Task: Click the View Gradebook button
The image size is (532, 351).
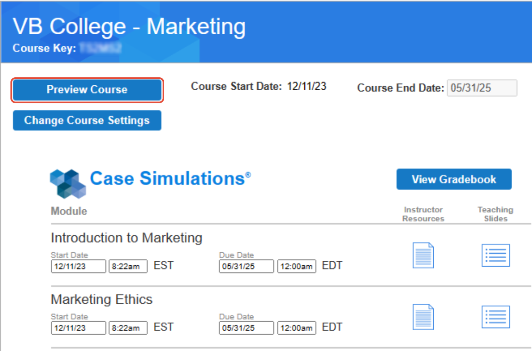Action: (454, 179)
